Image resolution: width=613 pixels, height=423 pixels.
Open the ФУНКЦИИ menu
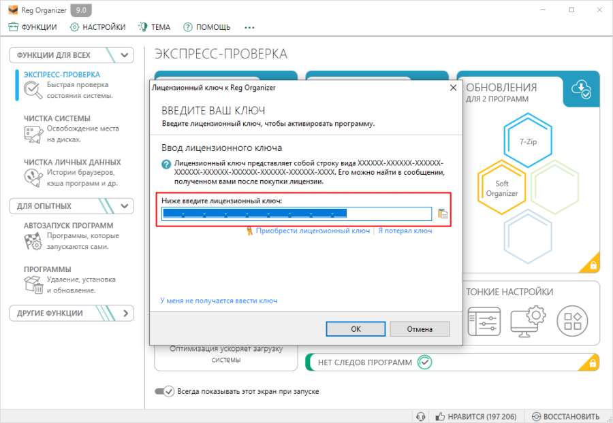tap(33, 27)
